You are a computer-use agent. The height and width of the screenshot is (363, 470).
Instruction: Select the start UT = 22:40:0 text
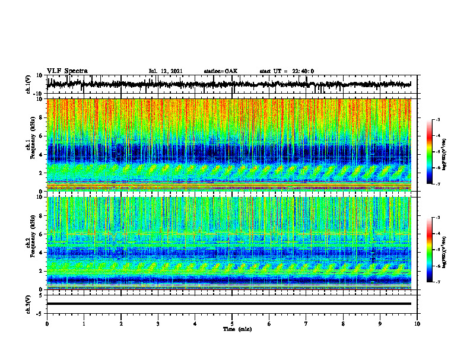point(287,71)
